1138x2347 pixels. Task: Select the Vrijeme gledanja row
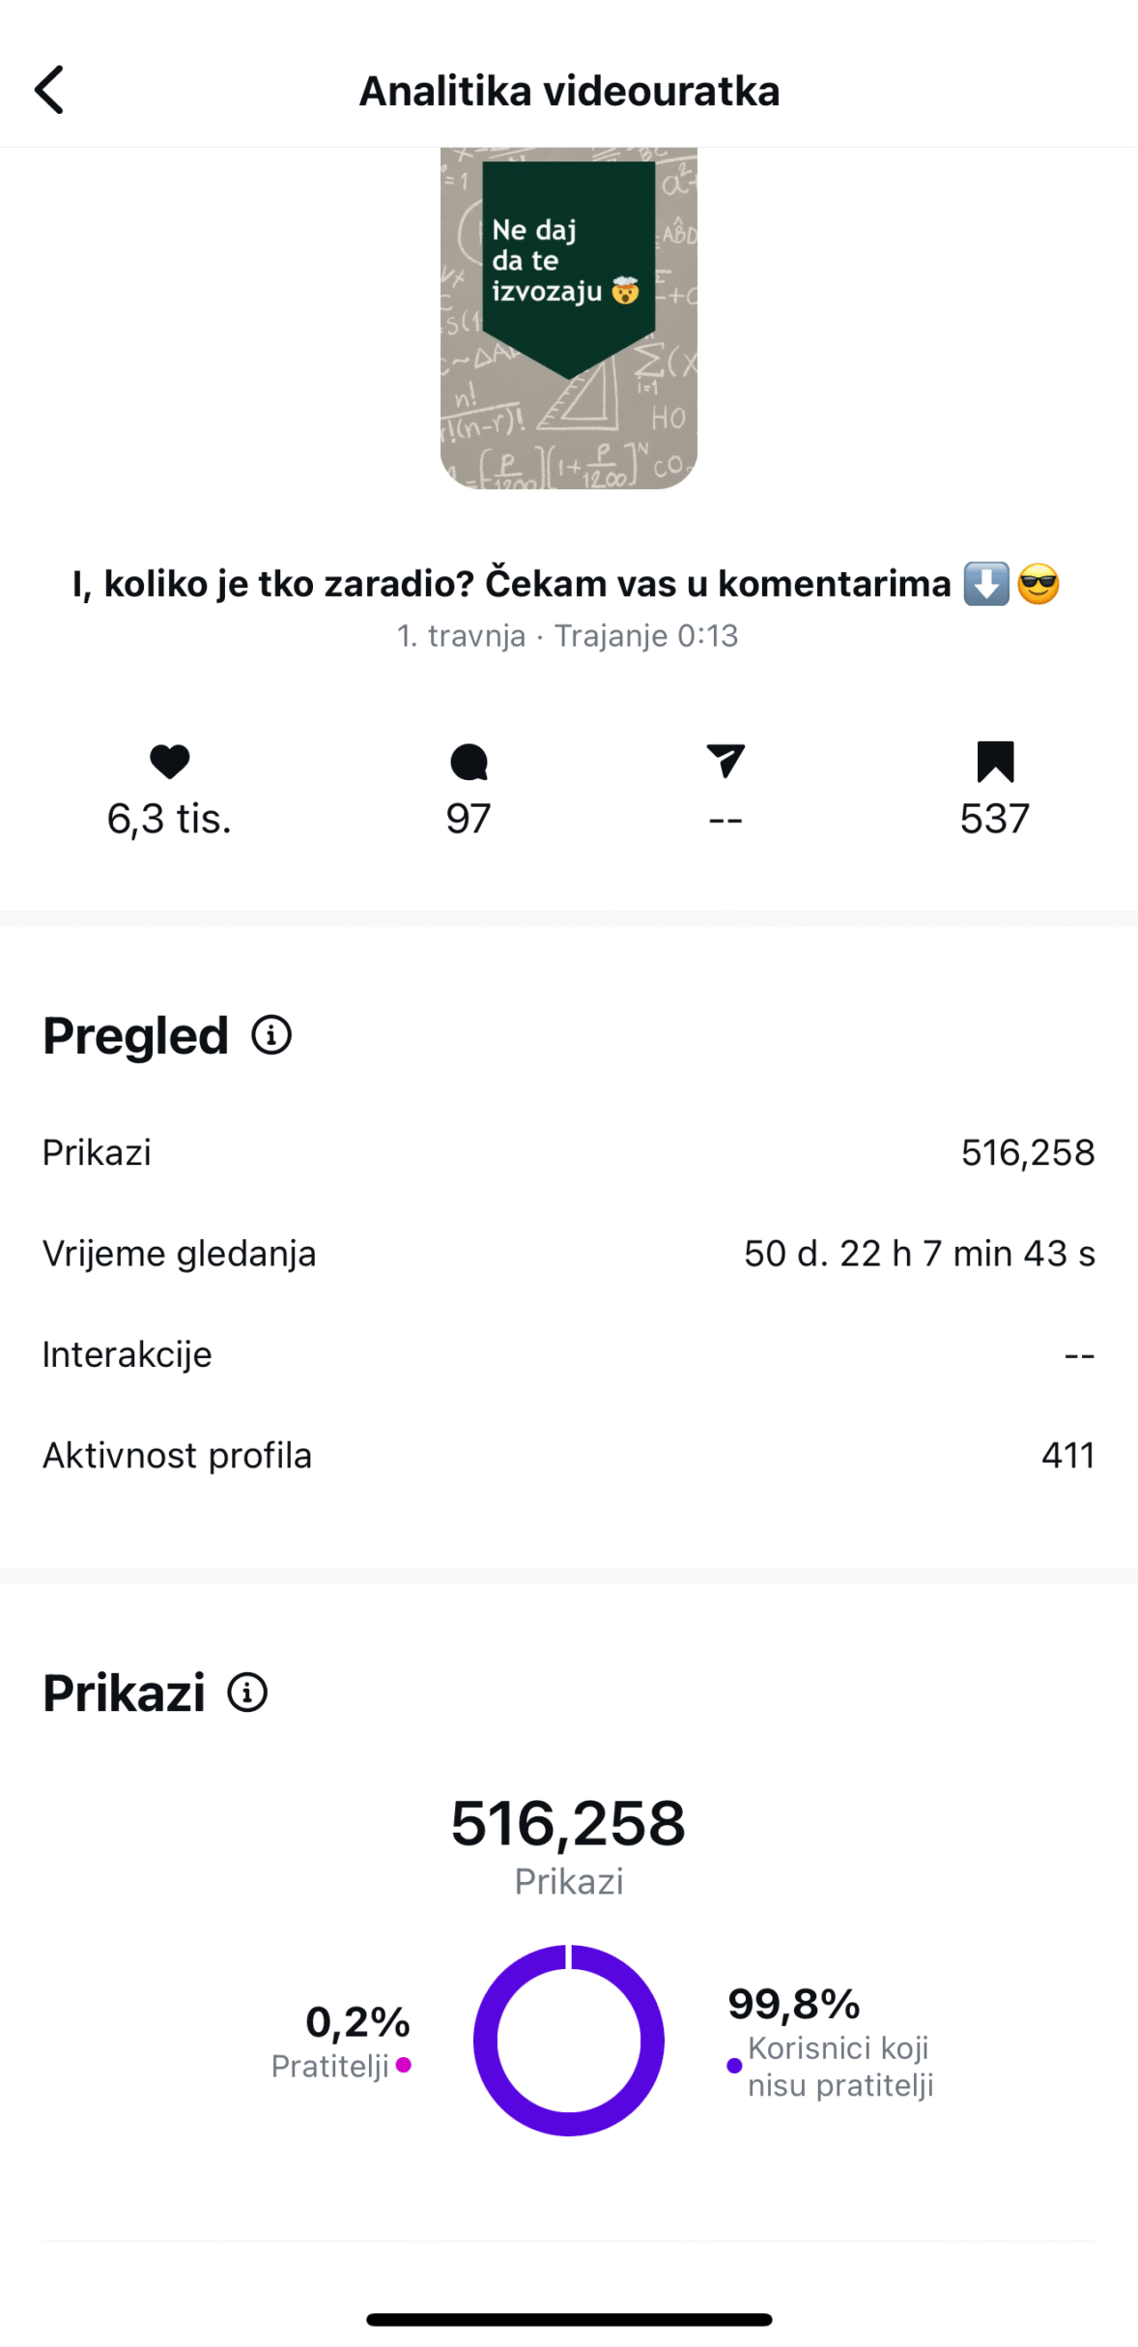(x=569, y=1253)
